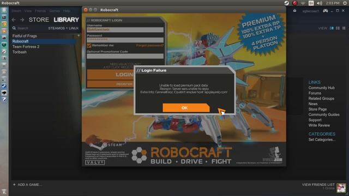
Task: Click the REGISTER button
Action: click(110, 84)
